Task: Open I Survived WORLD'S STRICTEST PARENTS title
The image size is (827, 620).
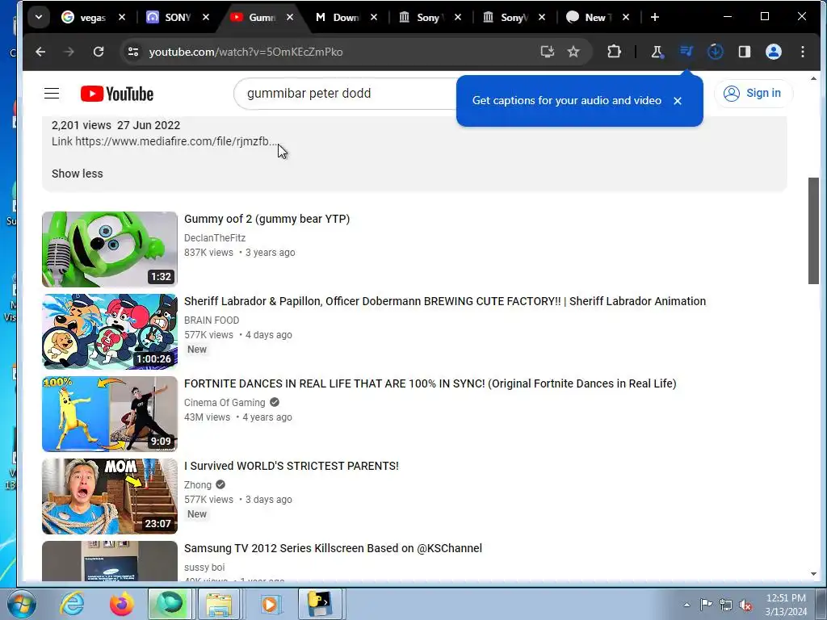Action: click(x=291, y=466)
